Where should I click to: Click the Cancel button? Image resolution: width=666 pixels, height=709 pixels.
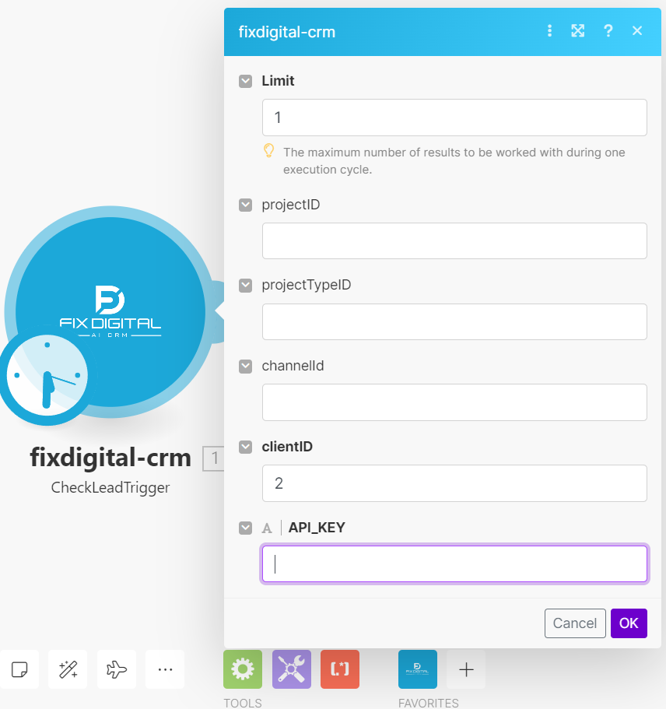pyautogui.click(x=575, y=623)
